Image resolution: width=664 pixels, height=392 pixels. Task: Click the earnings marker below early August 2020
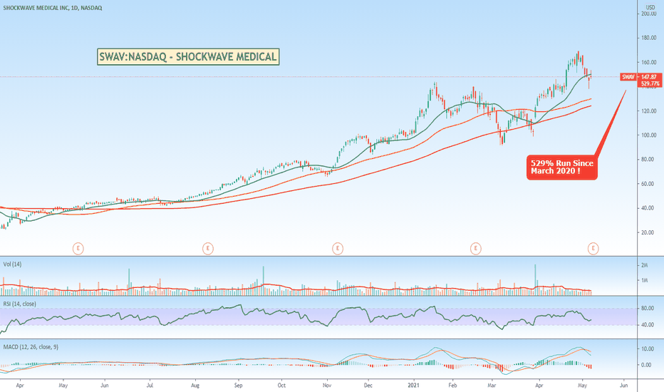coord(207,248)
